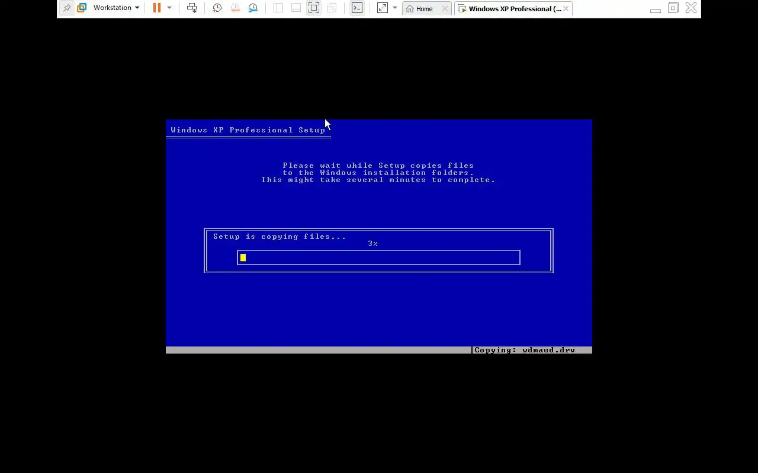
Task: Restore the VMware window size
Action: (673, 8)
